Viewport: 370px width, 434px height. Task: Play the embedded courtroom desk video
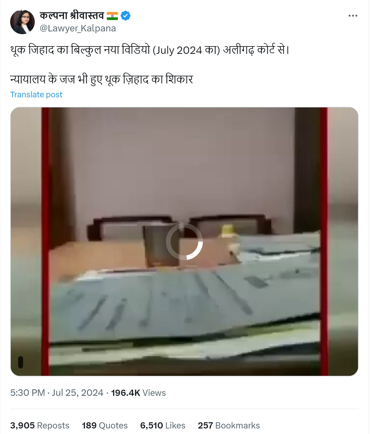pos(184,242)
